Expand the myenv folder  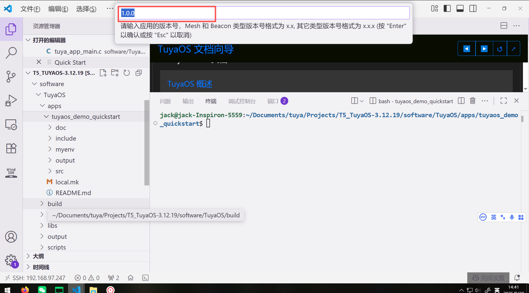[50, 149]
